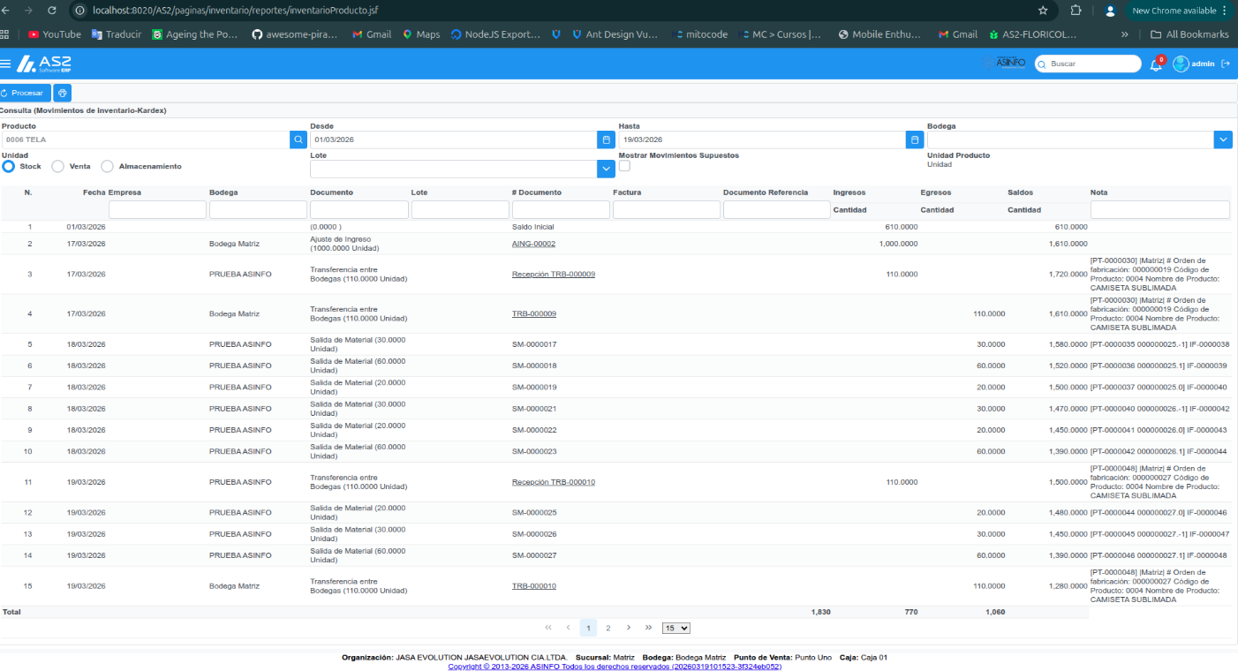Open the Hasta date calendar picker

915,139
